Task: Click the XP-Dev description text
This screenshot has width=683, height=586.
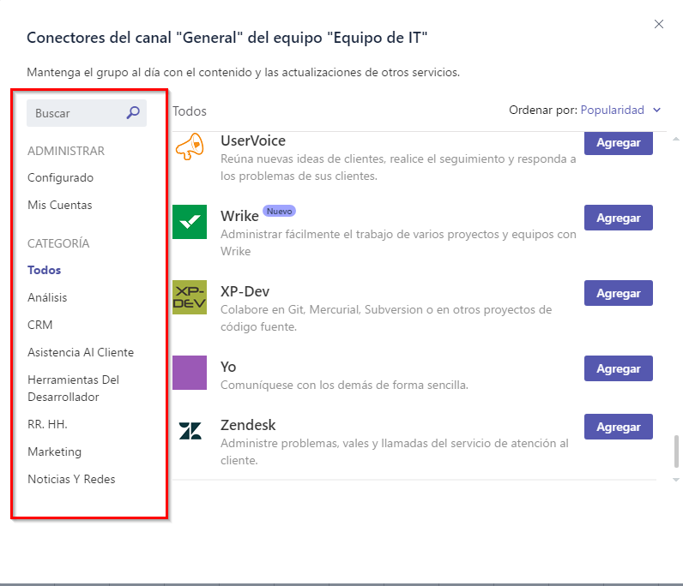Action: pos(386,318)
